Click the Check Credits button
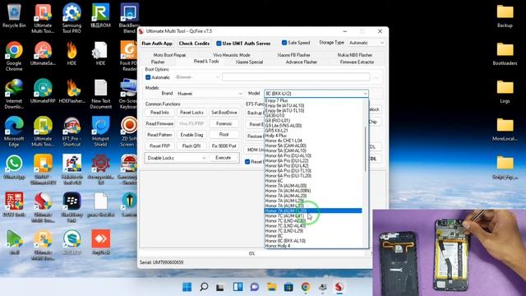 tap(194, 44)
